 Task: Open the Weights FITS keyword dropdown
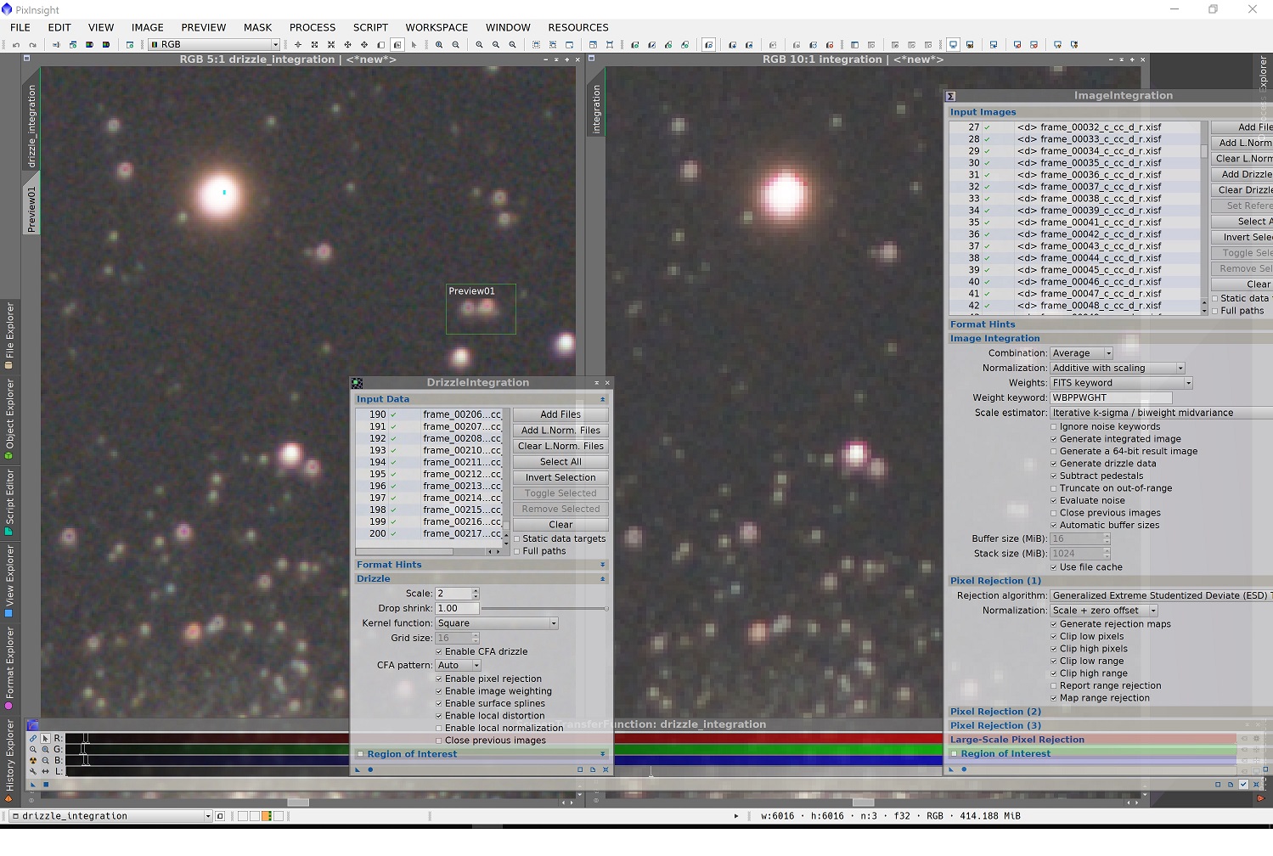pos(1121,383)
